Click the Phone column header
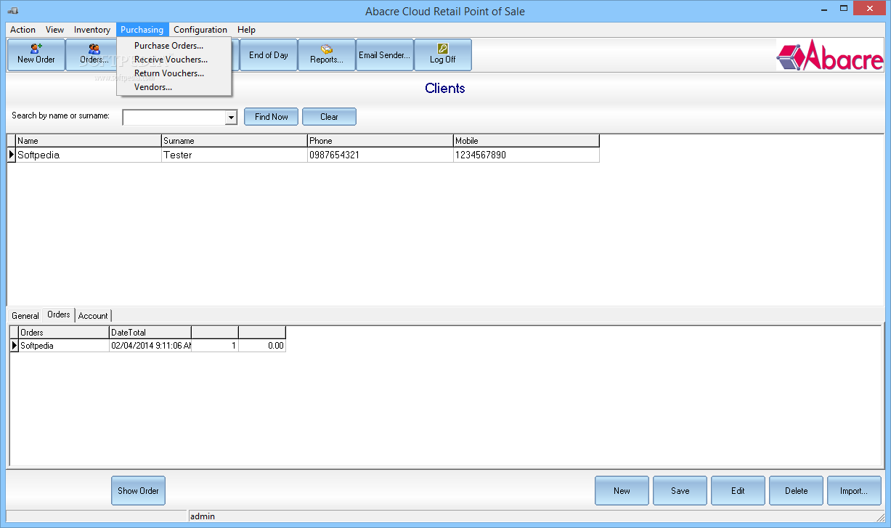The image size is (891, 528). click(381, 141)
